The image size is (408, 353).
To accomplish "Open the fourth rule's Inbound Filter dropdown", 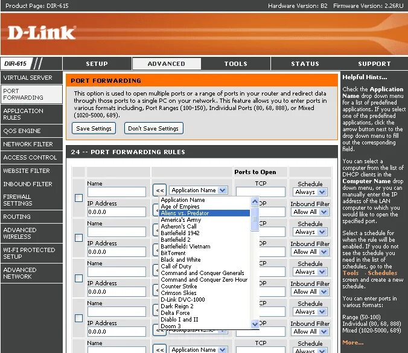I will pos(310,331).
